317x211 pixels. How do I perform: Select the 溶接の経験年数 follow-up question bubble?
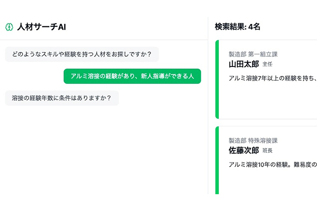coord(62,98)
